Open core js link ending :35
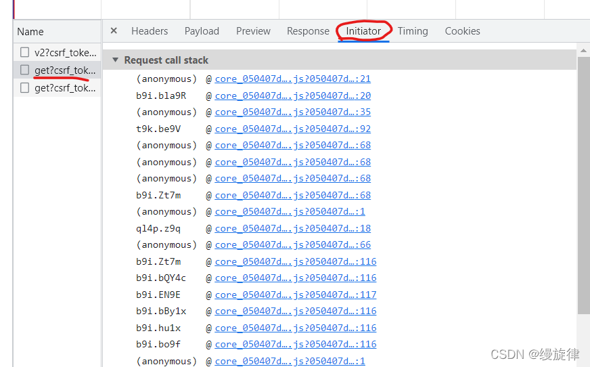This screenshot has height=367, width=590. 293,112
